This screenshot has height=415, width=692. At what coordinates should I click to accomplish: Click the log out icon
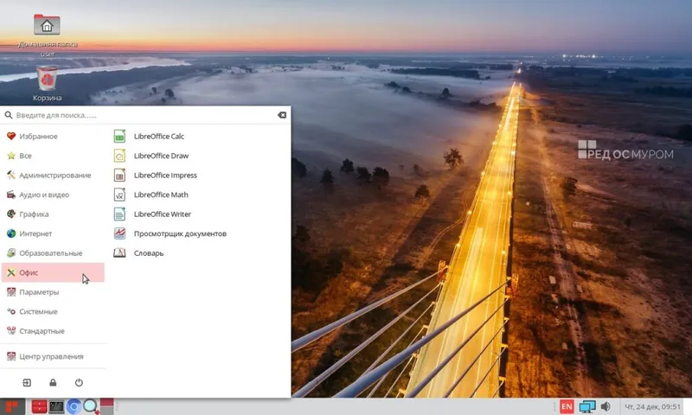pos(27,382)
